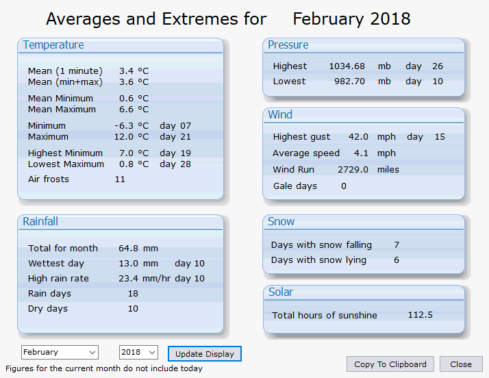Click the Highest gust 42.0 value
This screenshot has width=489, height=378.
358,137
